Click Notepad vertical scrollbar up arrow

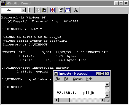107,84
